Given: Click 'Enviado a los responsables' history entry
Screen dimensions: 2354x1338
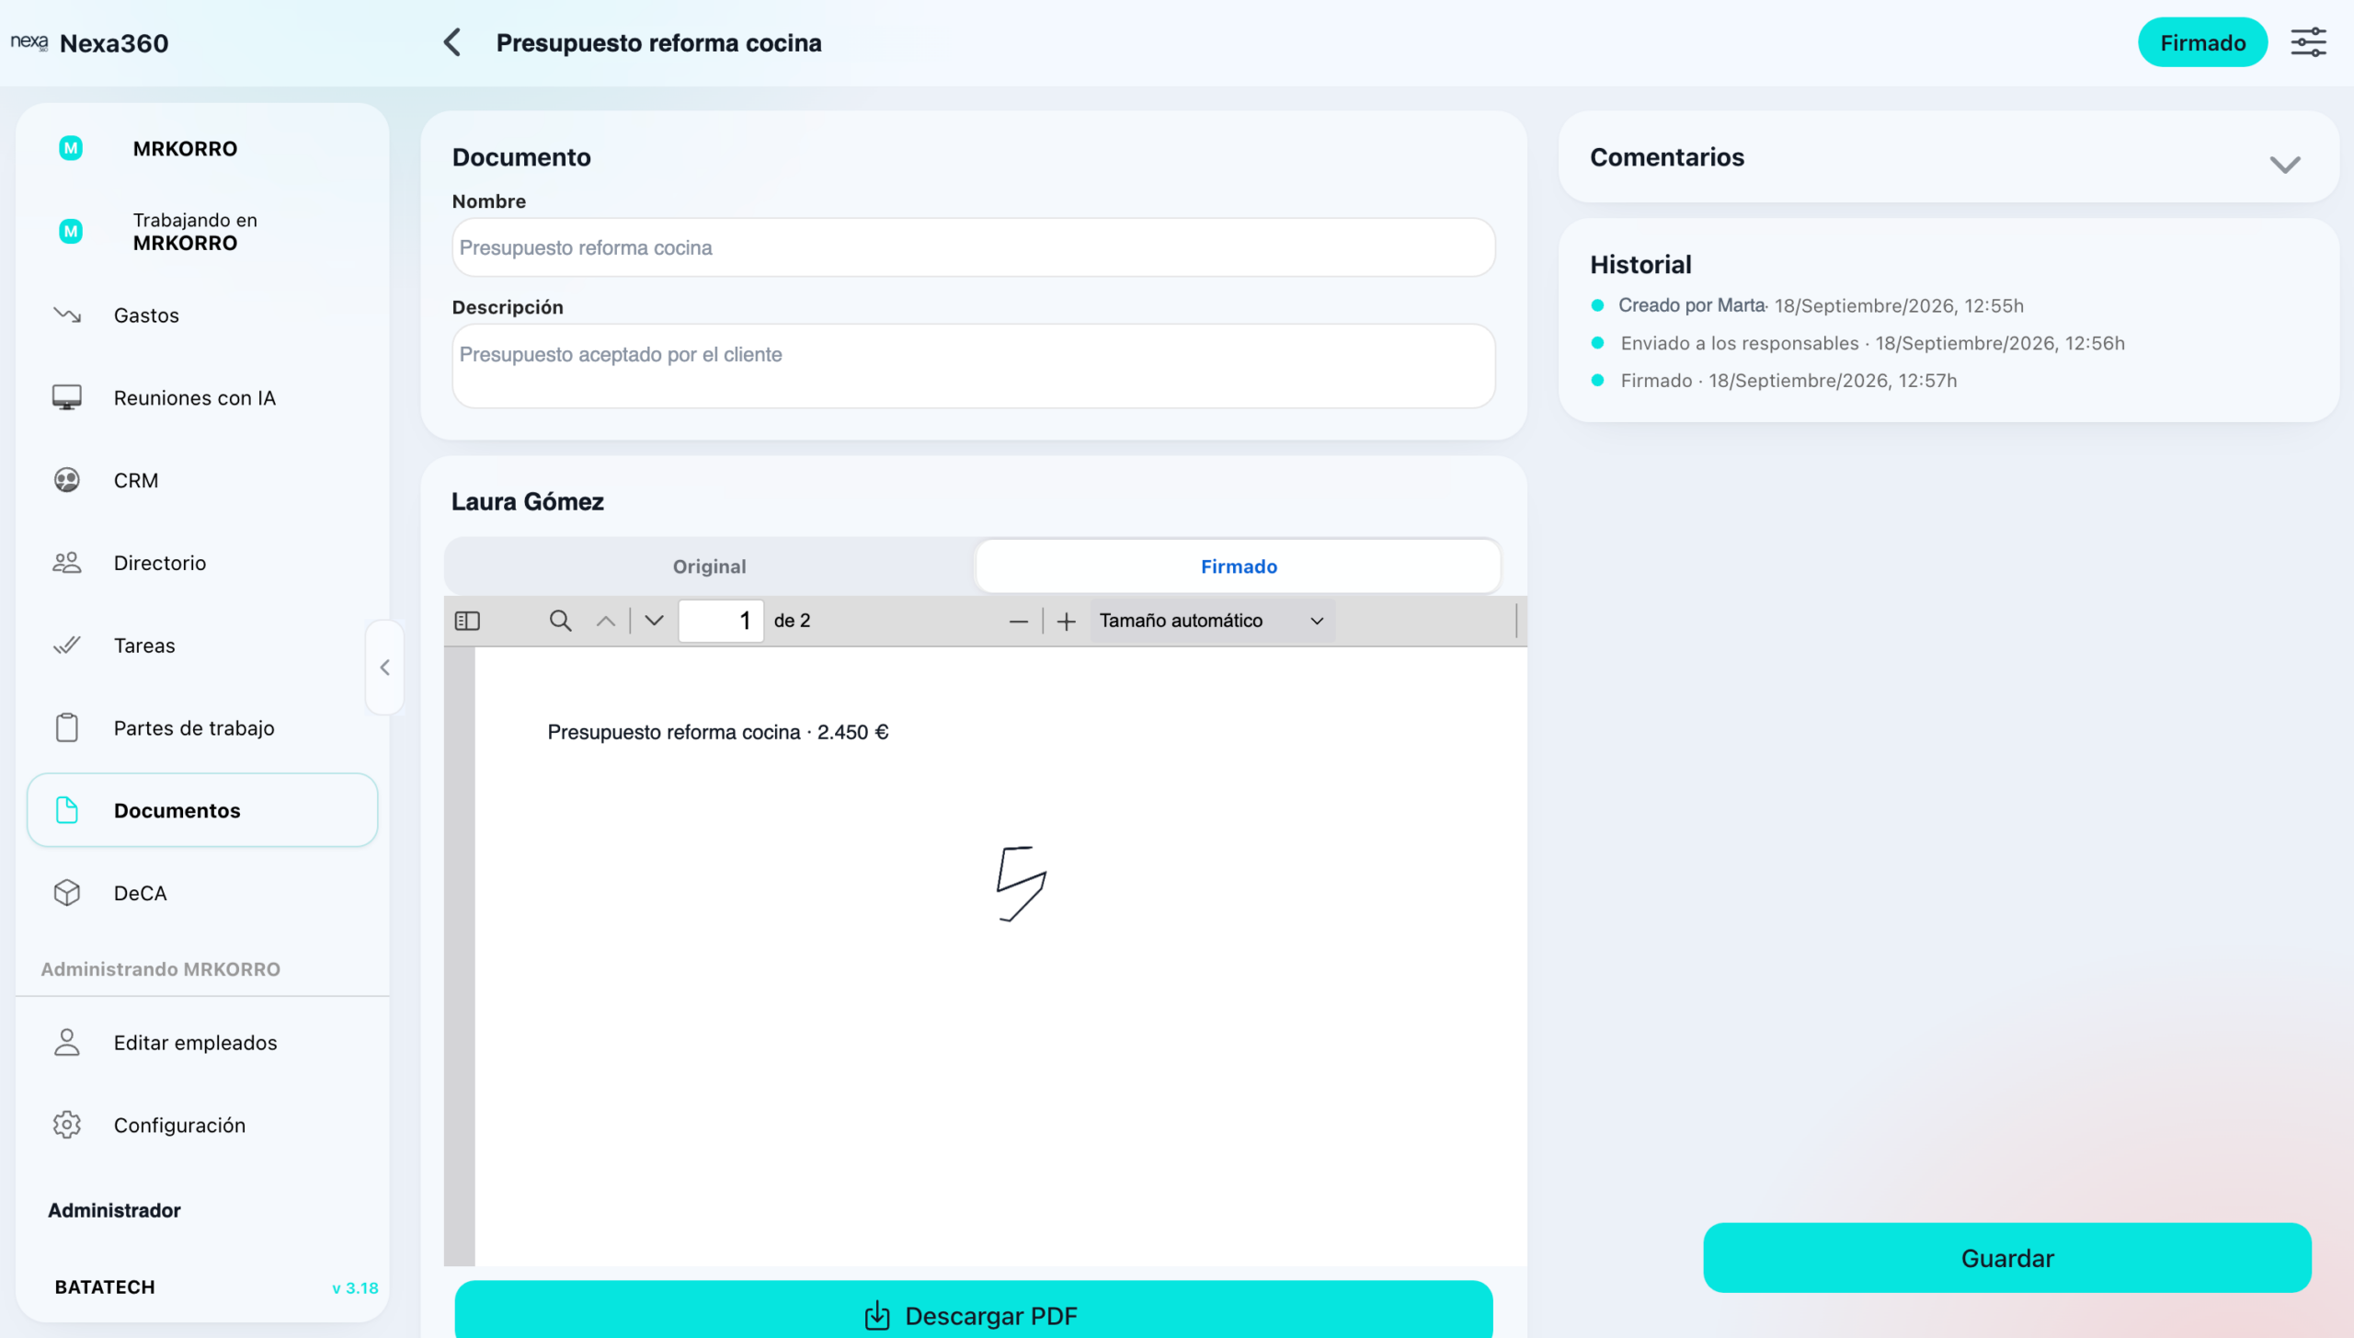Looking at the screenshot, I should coord(1872,343).
